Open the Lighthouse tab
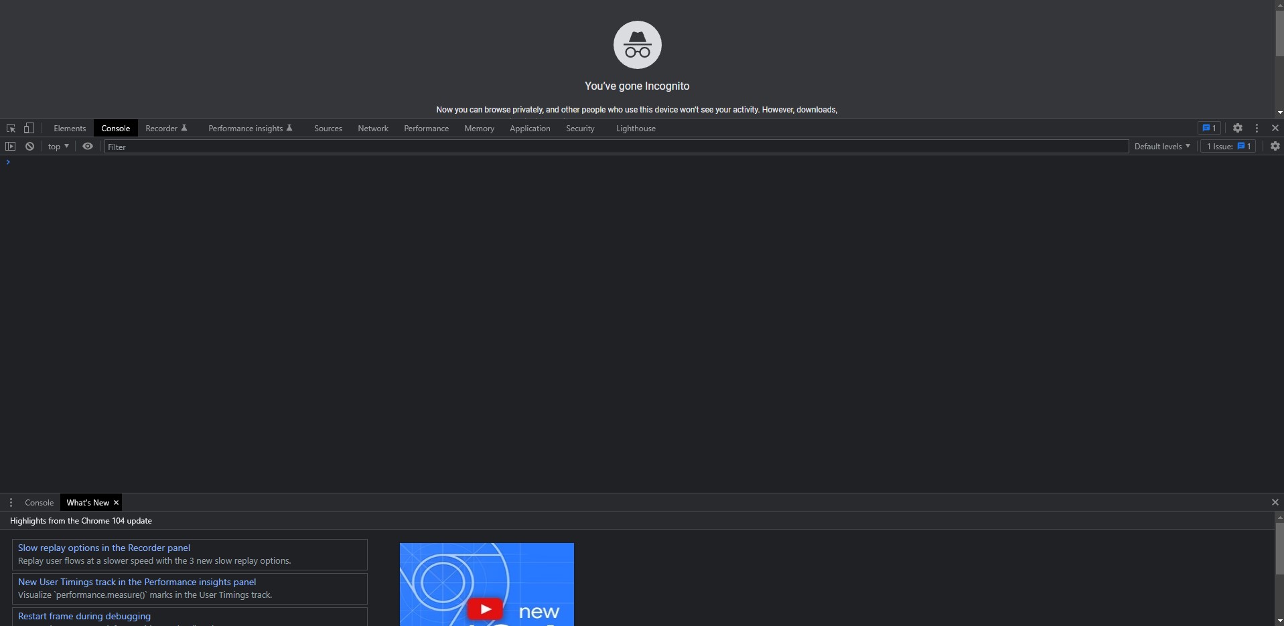1284x626 pixels. (636, 129)
